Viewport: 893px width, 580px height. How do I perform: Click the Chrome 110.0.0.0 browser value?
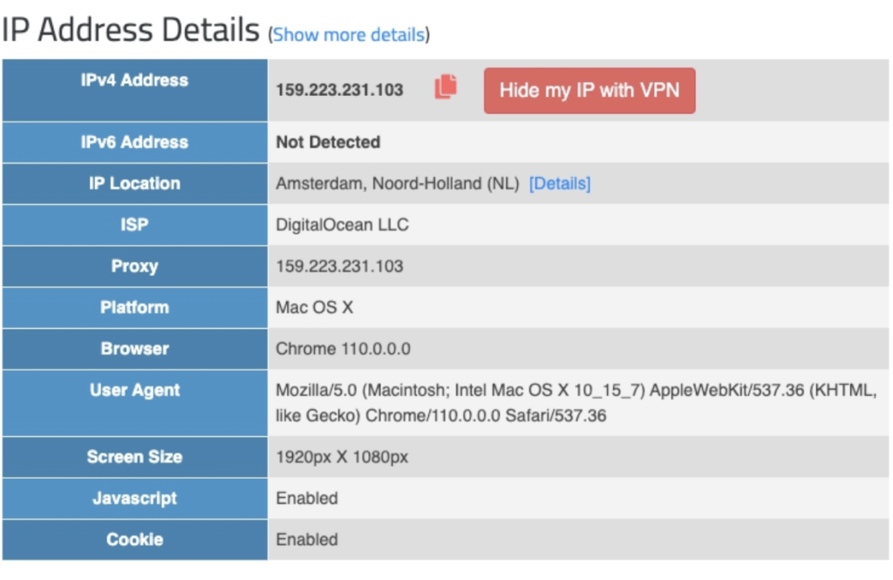point(343,349)
